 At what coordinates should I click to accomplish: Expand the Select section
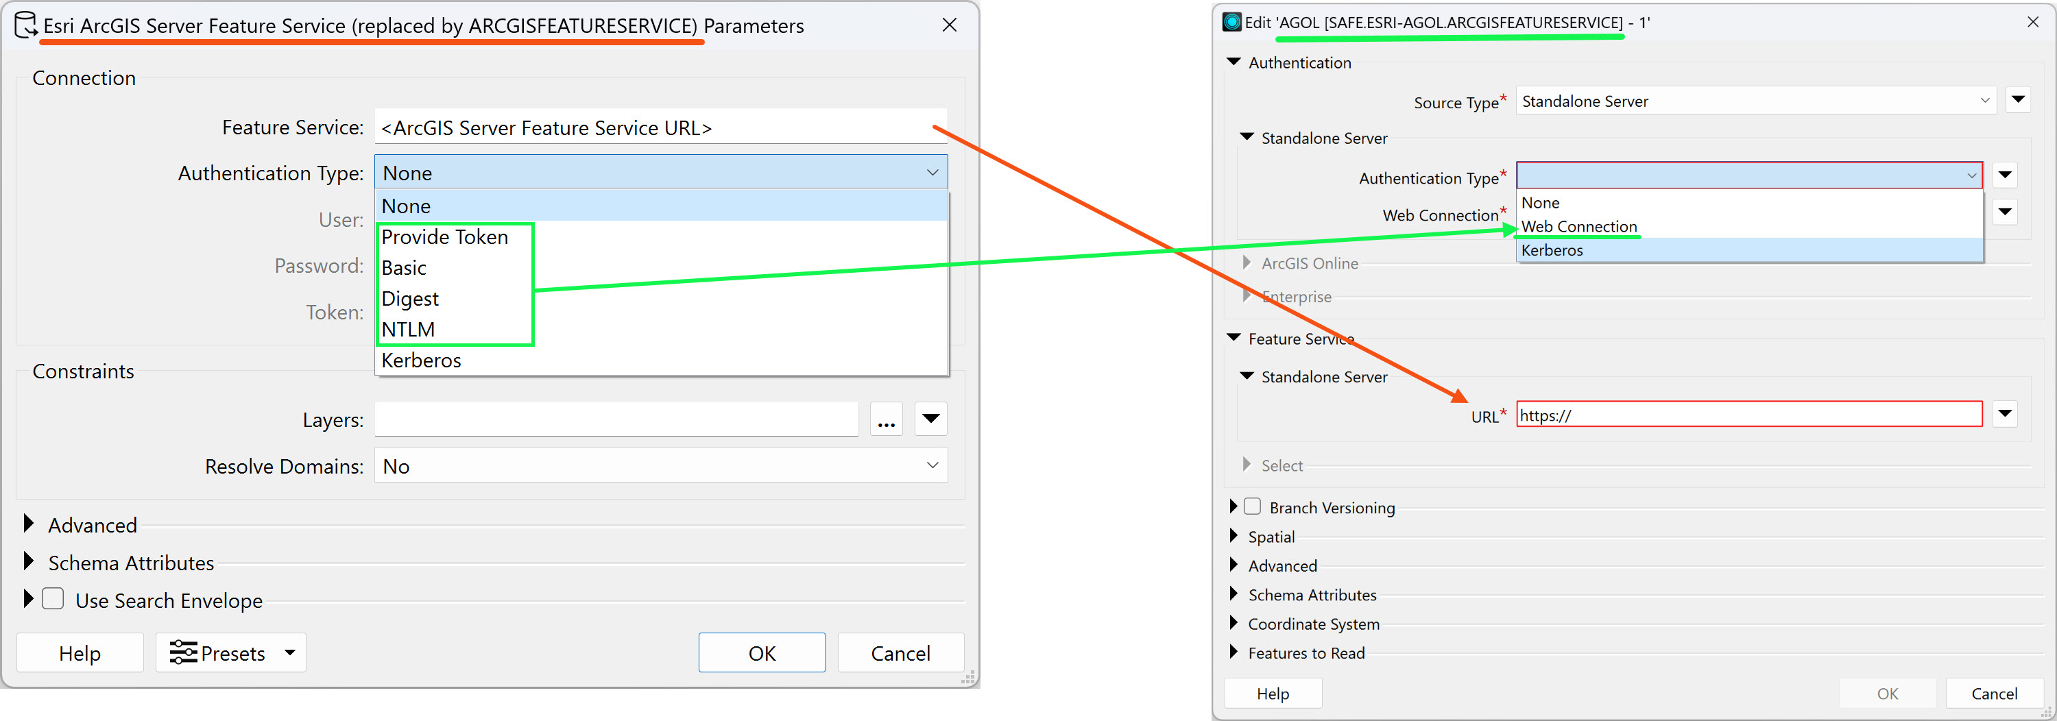(1247, 464)
